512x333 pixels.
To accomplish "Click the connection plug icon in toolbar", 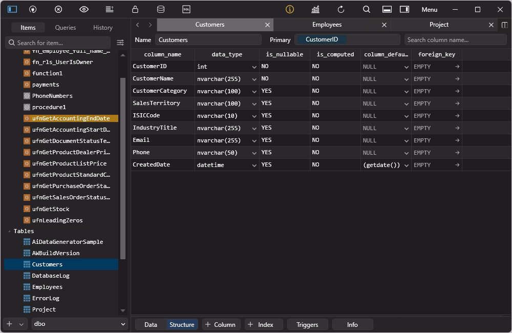I will pos(33,9).
